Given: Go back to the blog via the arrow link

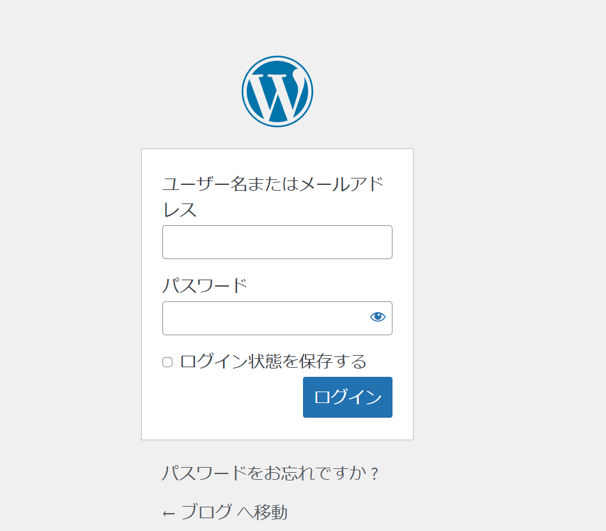Looking at the screenshot, I should 225,512.
